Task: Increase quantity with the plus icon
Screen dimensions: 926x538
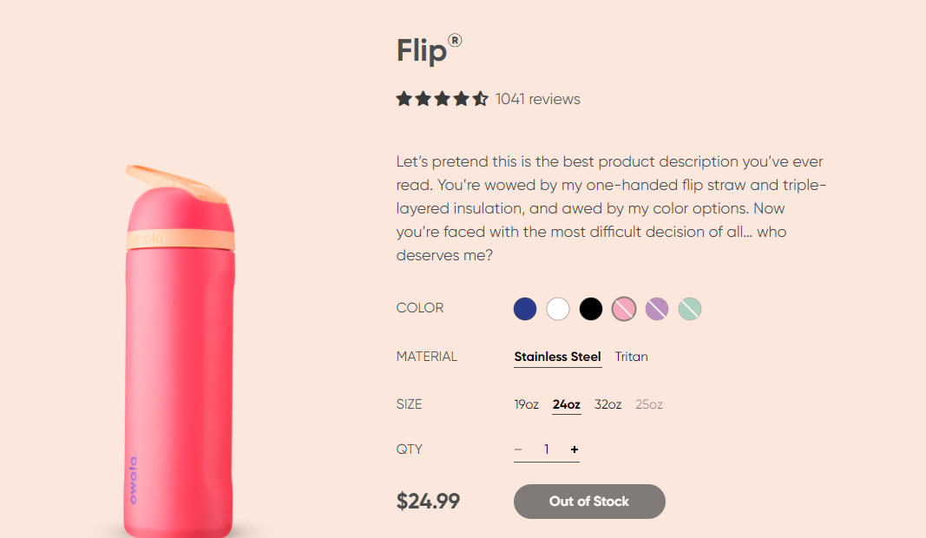Action: click(x=575, y=449)
